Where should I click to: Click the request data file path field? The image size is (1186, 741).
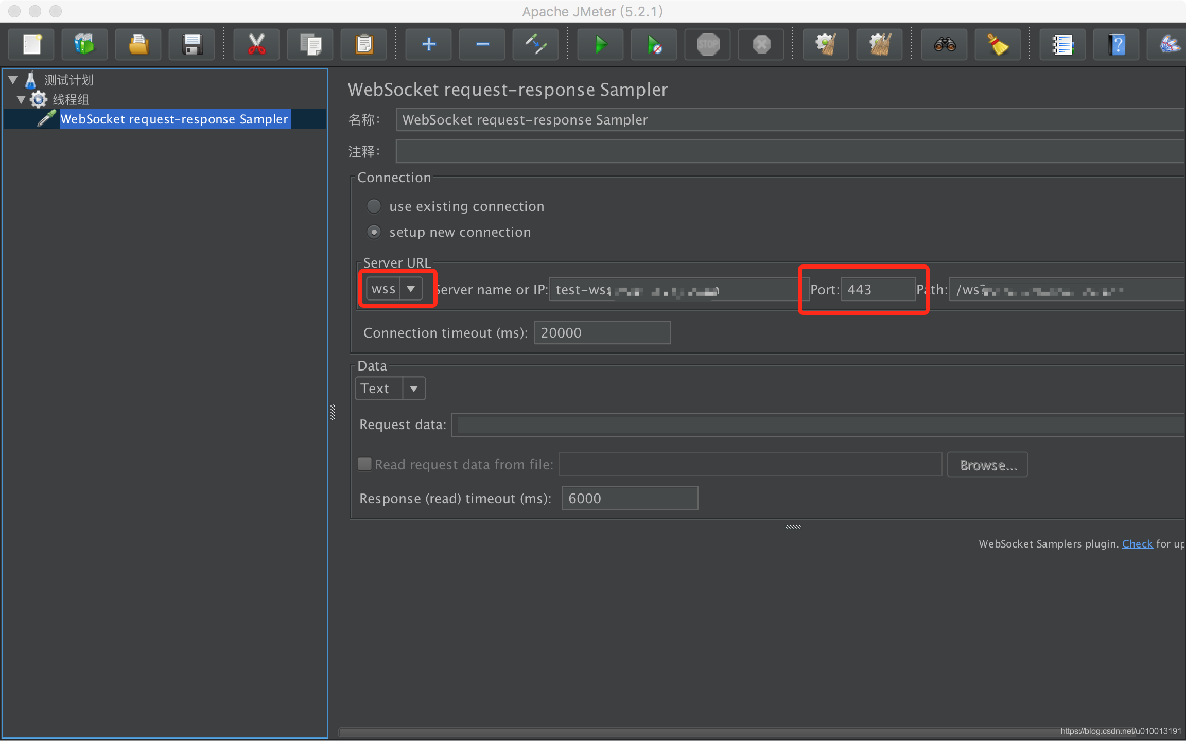pos(751,465)
